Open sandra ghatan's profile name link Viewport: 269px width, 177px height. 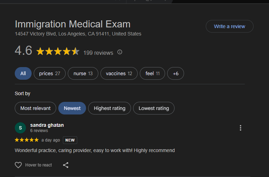point(47,125)
